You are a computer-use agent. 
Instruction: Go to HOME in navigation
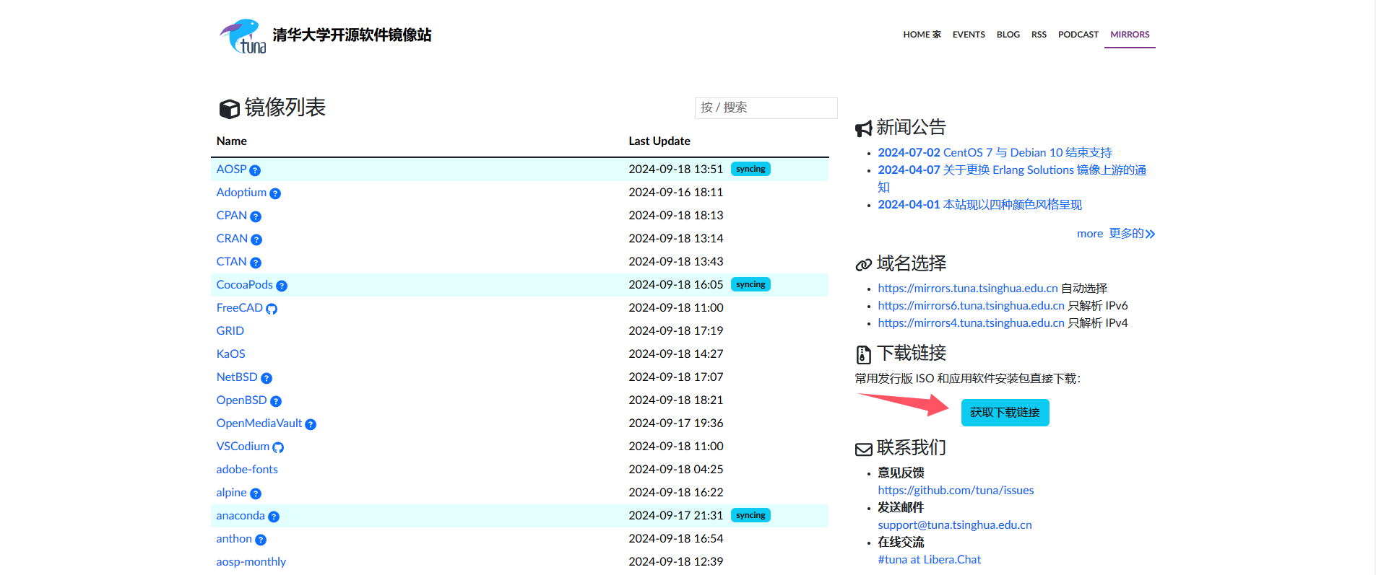click(922, 35)
